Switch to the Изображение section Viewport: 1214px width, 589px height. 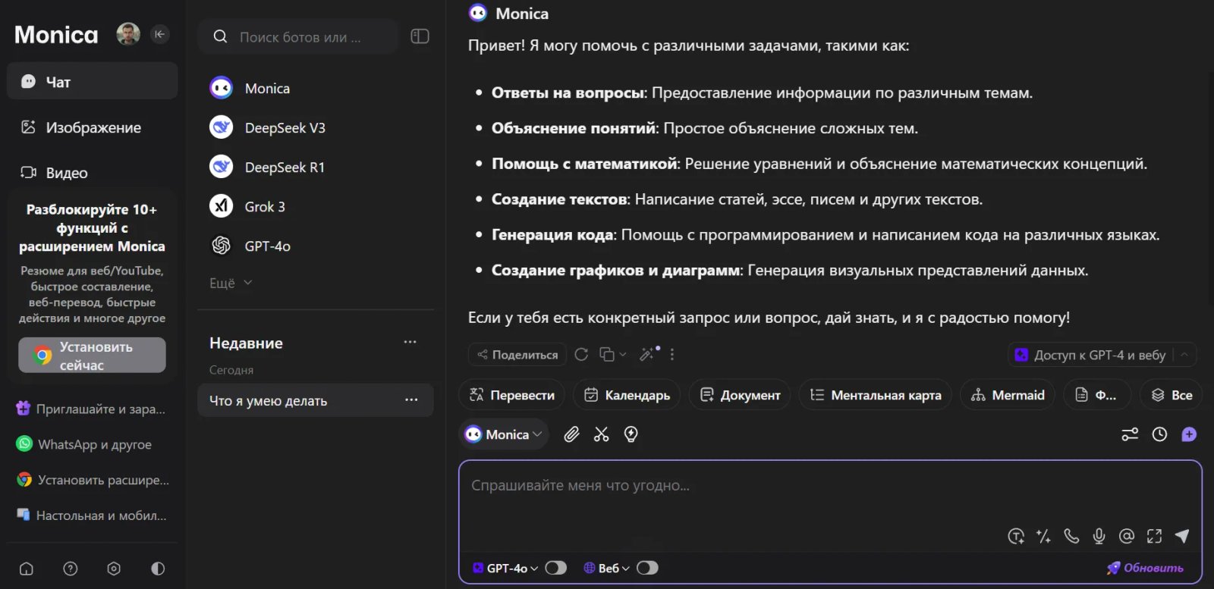click(x=93, y=127)
